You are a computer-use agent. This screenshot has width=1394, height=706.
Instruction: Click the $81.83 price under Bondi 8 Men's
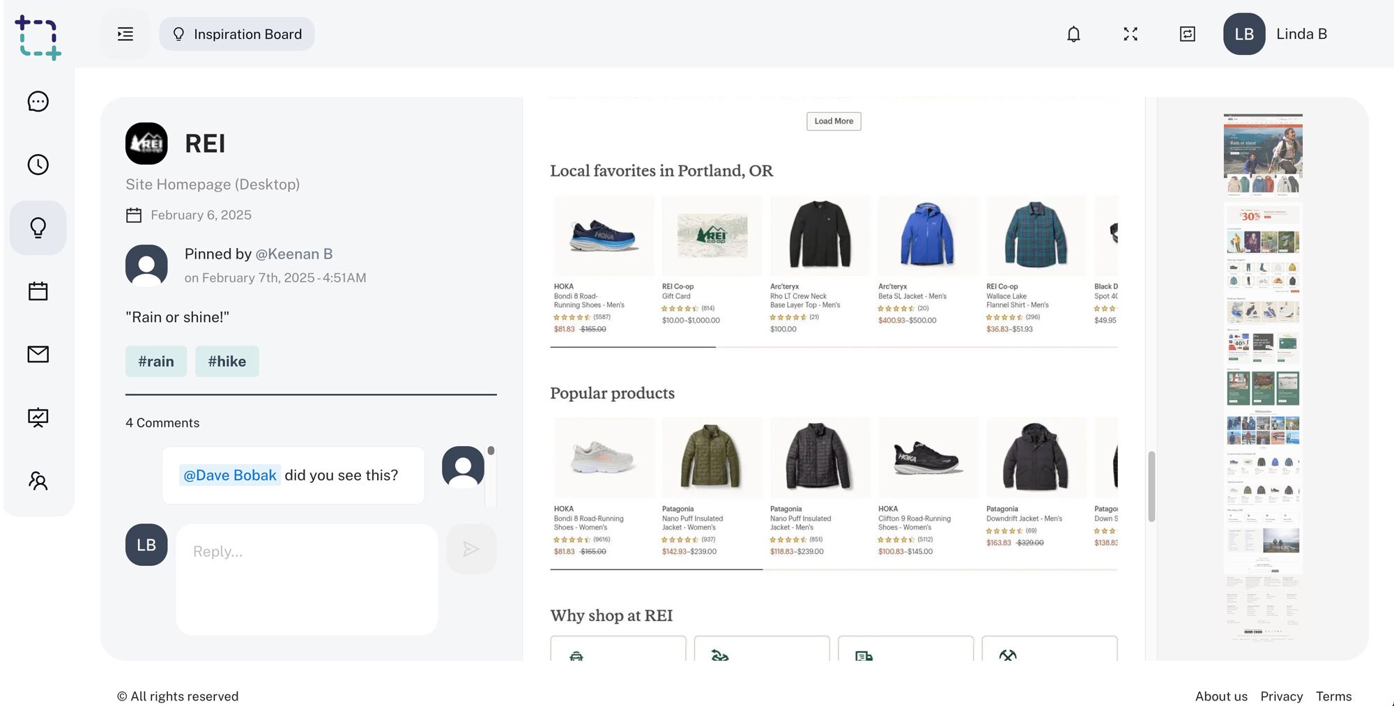coord(565,329)
